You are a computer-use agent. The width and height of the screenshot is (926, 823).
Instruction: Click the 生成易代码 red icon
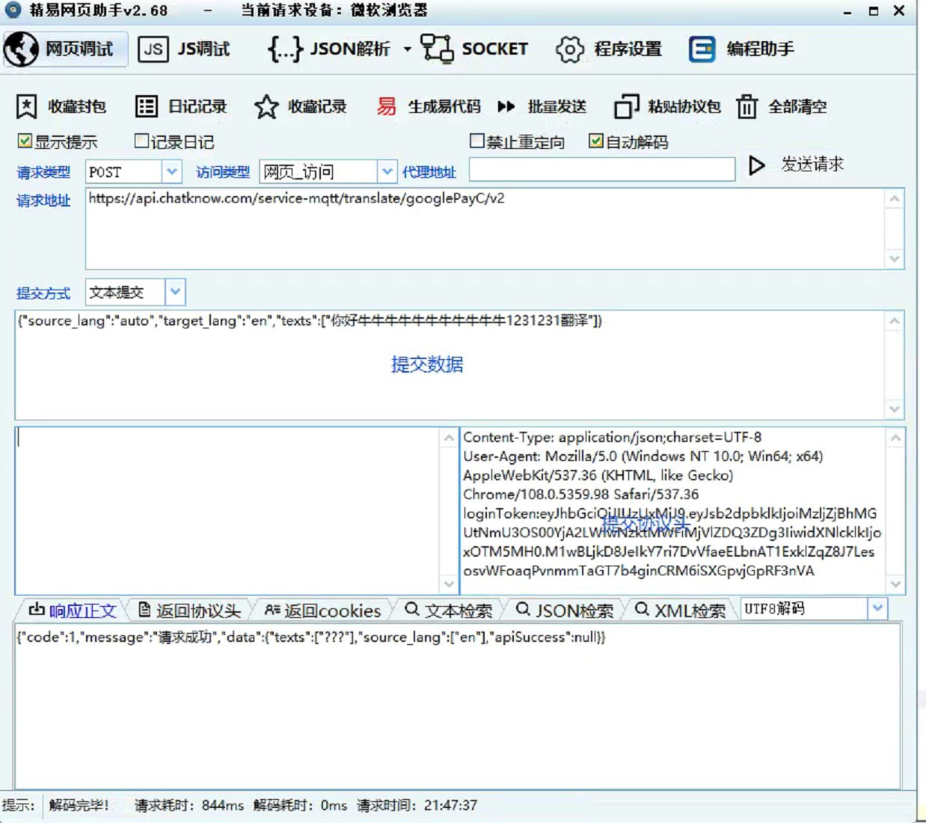[386, 107]
